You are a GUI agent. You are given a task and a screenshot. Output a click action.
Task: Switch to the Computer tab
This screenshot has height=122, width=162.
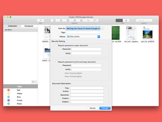coord(29,26)
